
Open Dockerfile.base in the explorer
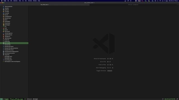[9, 46]
